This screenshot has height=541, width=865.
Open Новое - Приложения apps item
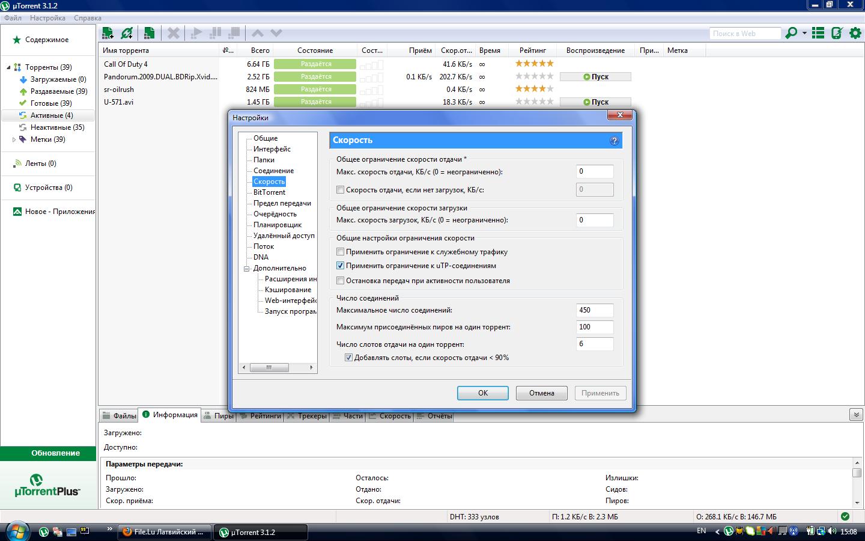coord(55,212)
